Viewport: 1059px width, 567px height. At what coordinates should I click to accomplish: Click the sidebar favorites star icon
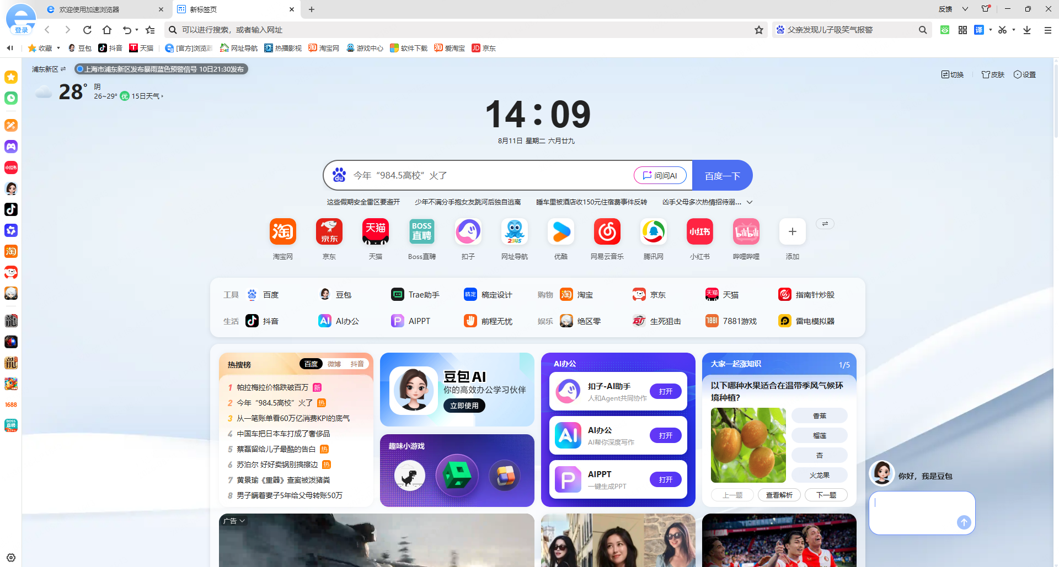(11, 77)
